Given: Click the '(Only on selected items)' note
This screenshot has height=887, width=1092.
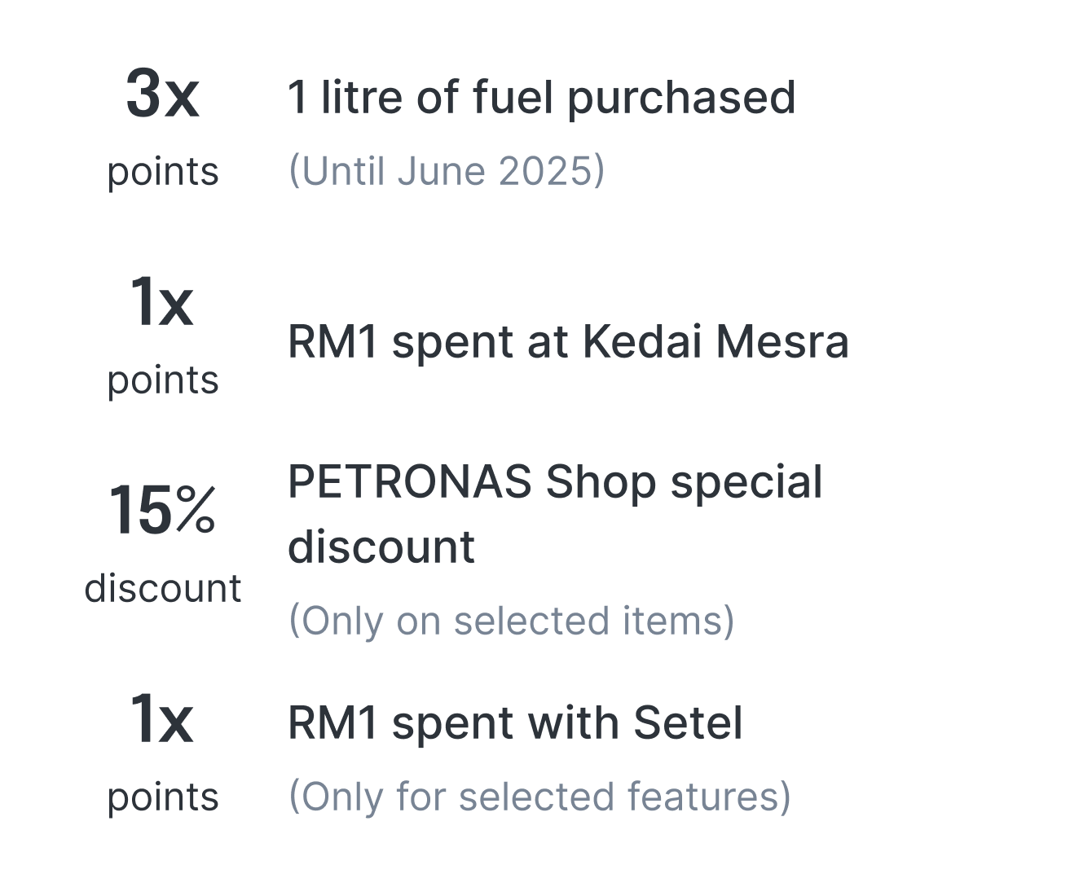Looking at the screenshot, I should 512,621.
